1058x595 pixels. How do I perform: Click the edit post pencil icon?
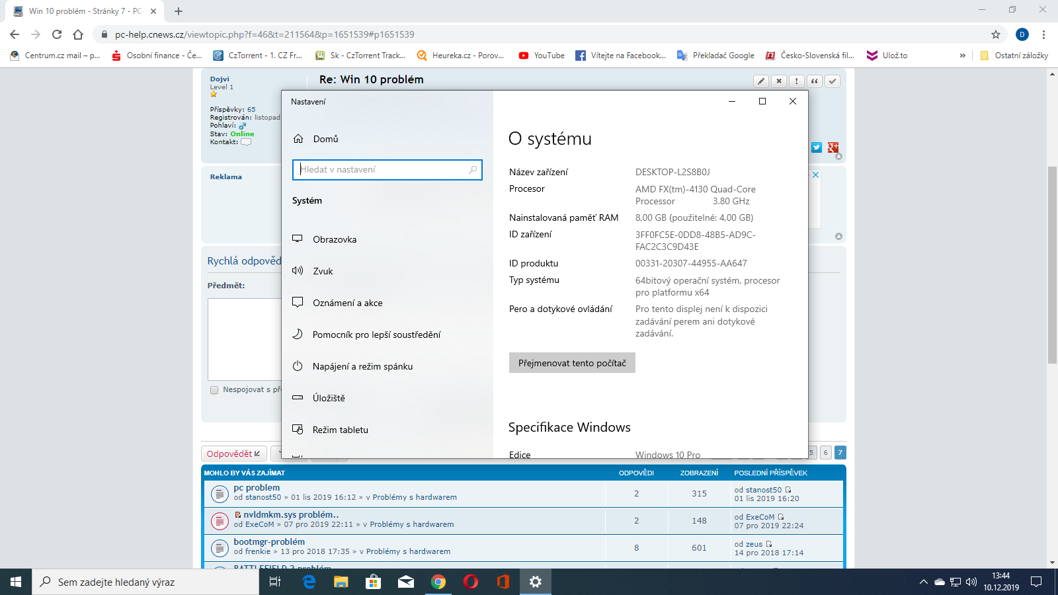761,81
